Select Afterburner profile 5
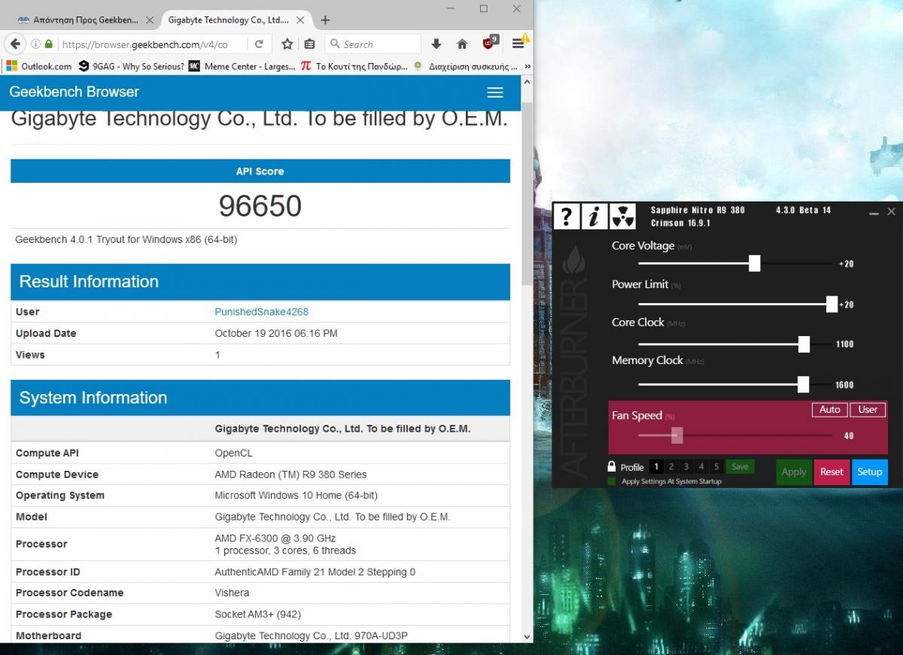The image size is (903, 655). pos(716,467)
